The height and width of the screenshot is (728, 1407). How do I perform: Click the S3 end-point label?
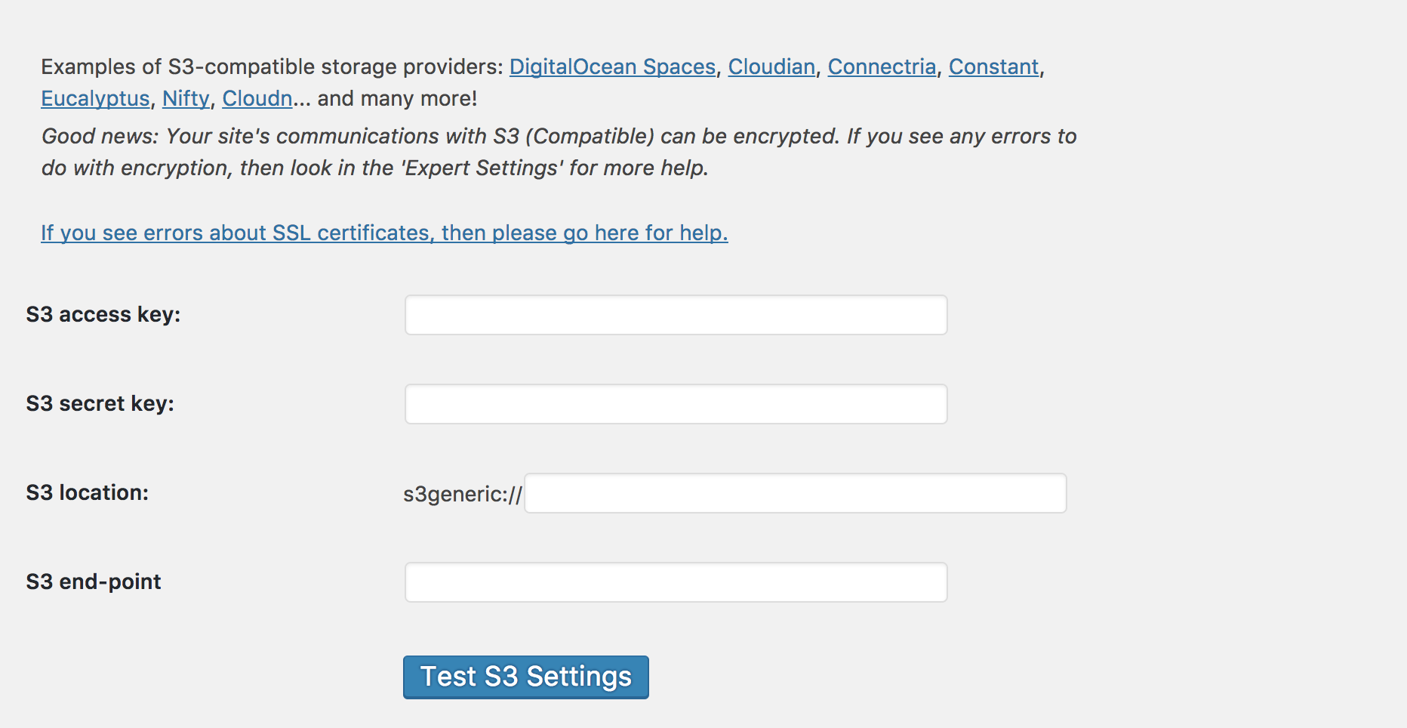coord(94,582)
